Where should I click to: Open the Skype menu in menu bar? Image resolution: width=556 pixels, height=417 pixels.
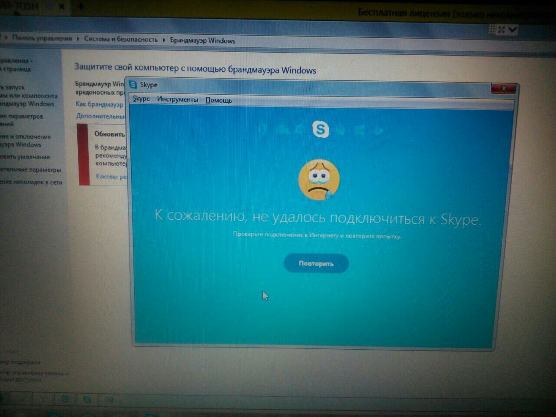(x=141, y=99)
